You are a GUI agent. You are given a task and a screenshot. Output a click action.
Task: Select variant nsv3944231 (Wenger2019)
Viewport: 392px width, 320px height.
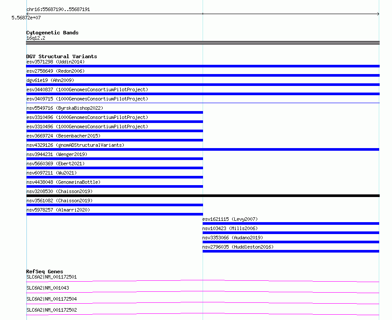click(57, 154)
